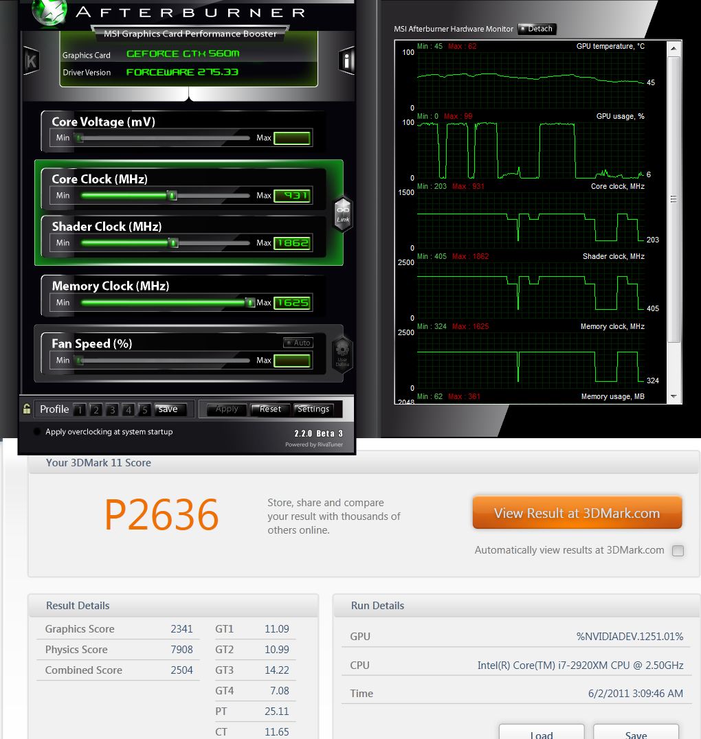Click the Time value 6/2/2011 3:09:46 AM

[x=636, y=693]
